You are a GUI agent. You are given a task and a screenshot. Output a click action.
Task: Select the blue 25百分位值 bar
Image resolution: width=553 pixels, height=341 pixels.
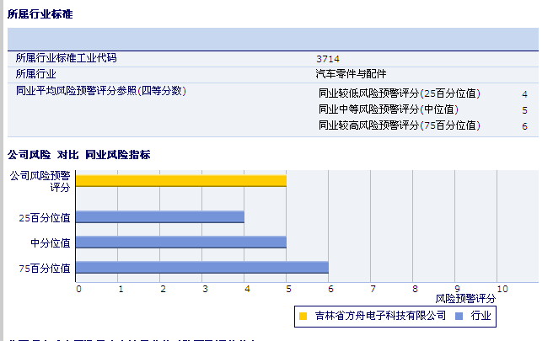pos(159,216)
